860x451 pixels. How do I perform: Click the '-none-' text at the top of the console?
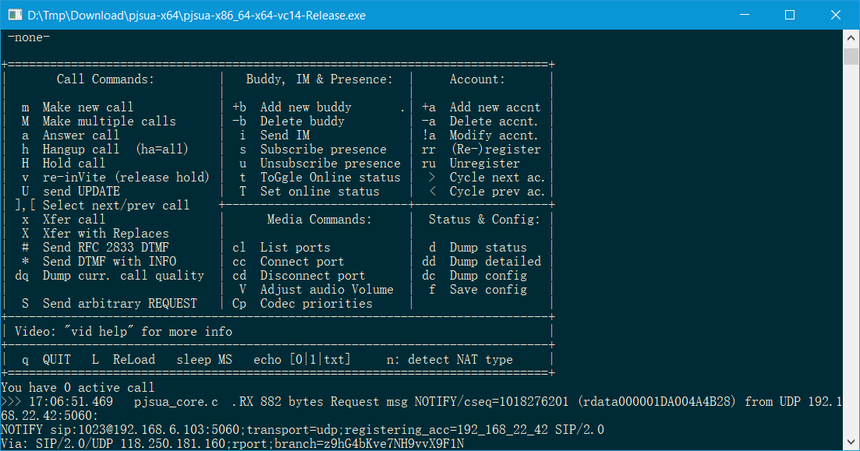pos(27,37)
